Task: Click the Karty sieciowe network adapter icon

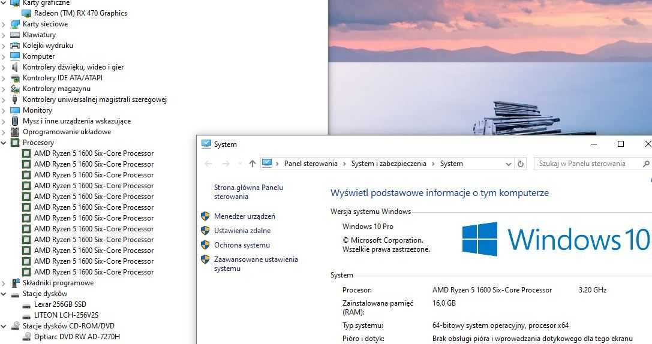Action: [15, 24]
